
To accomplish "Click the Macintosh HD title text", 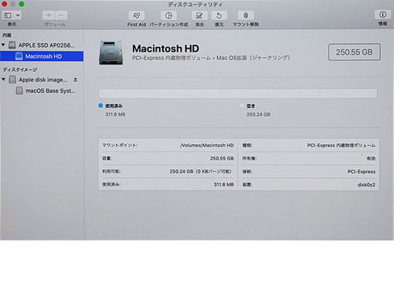I will point(165,49).
